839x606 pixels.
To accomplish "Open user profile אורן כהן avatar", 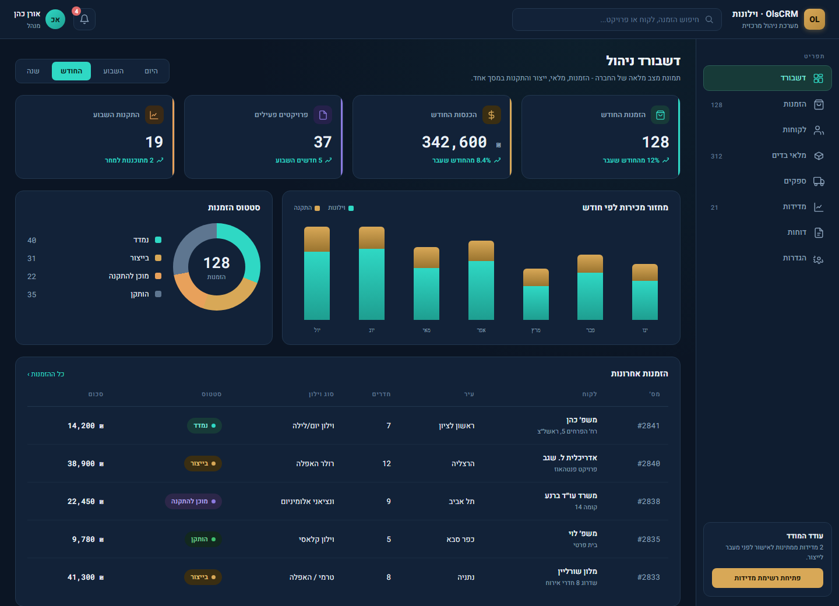I will point(55,19).
